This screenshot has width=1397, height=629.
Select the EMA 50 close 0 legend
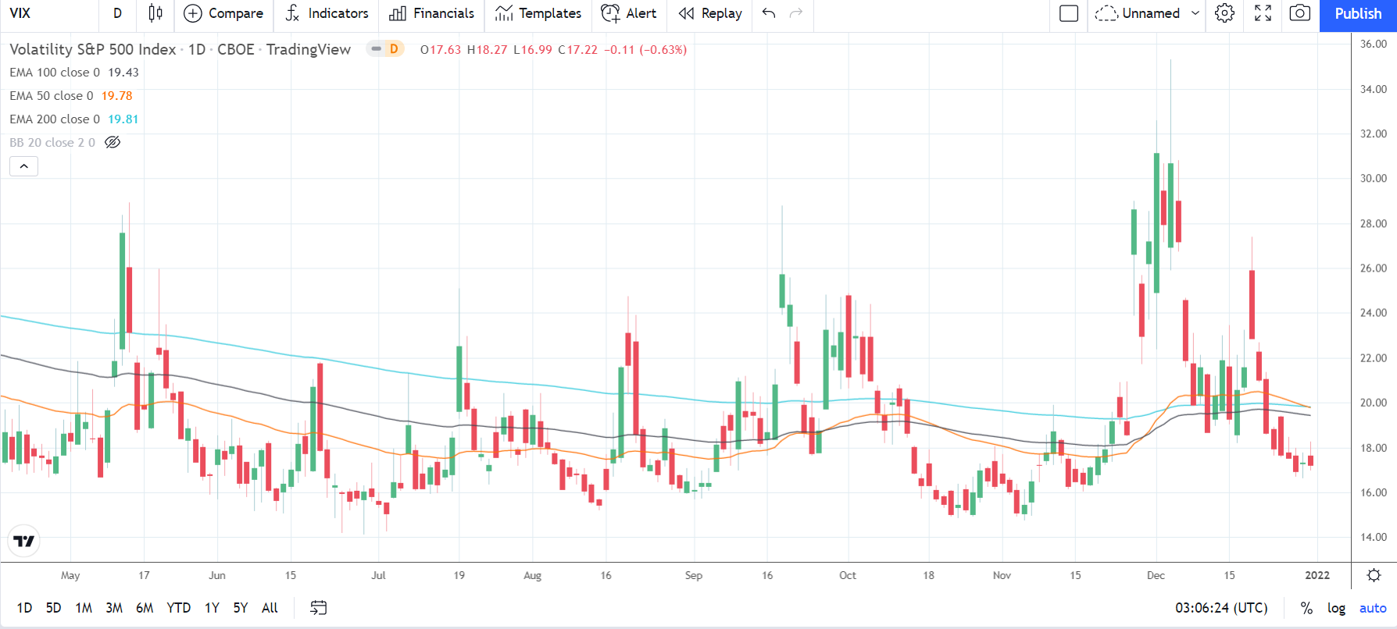pos(52,96)
